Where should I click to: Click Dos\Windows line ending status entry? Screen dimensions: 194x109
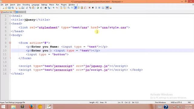[160, 102]
